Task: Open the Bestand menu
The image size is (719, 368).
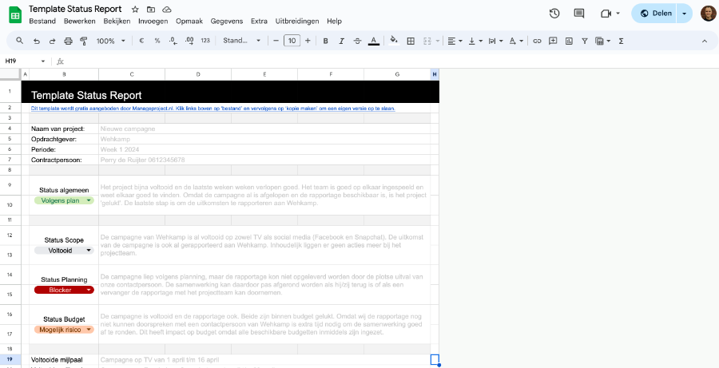Action: pyautogui.click(x=42, y=21)
